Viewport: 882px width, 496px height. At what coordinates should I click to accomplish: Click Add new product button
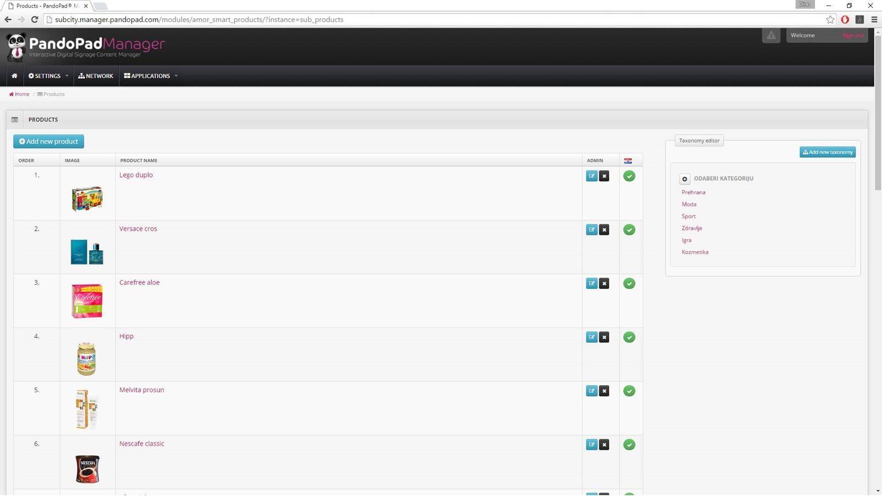(x=49, y=142)
